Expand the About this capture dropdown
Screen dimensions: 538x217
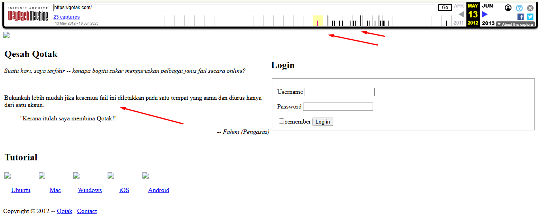[515, 24]
